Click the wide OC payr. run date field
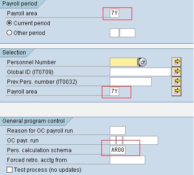194x175 pixels. (x=140, y=140)
